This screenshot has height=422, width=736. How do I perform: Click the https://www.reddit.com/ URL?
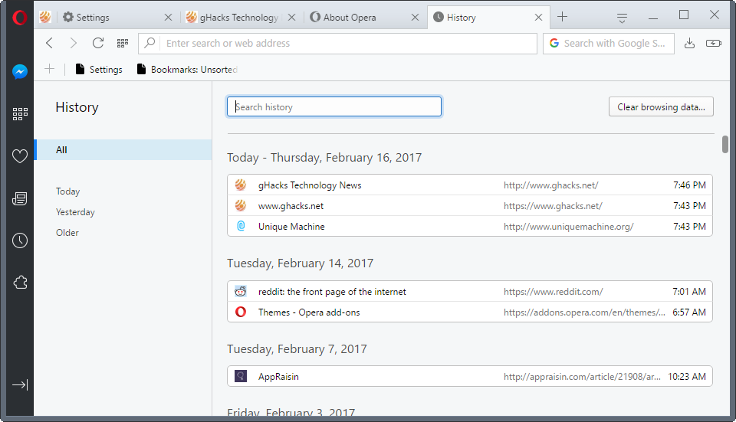pos(554,292)
